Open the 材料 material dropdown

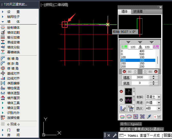[159, 97]
